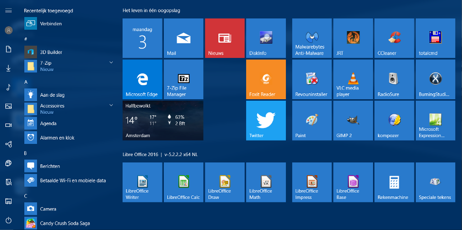Open the 7-Zip folder entry
Image resolution: width=462 pixels, height=230 pixels.
point(69,66)
